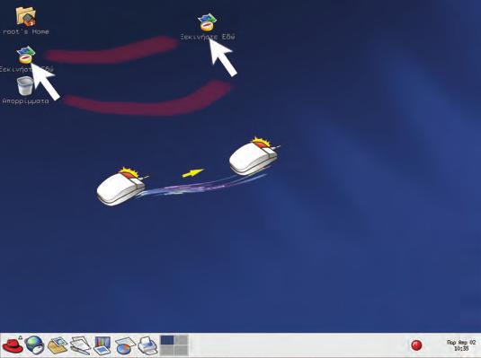This screenshot has width=481, height=358.
Task: Click the root's Home text label
Action: coord(26,31)
